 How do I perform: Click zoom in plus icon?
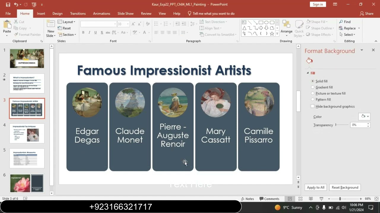(x=361, y=199)
